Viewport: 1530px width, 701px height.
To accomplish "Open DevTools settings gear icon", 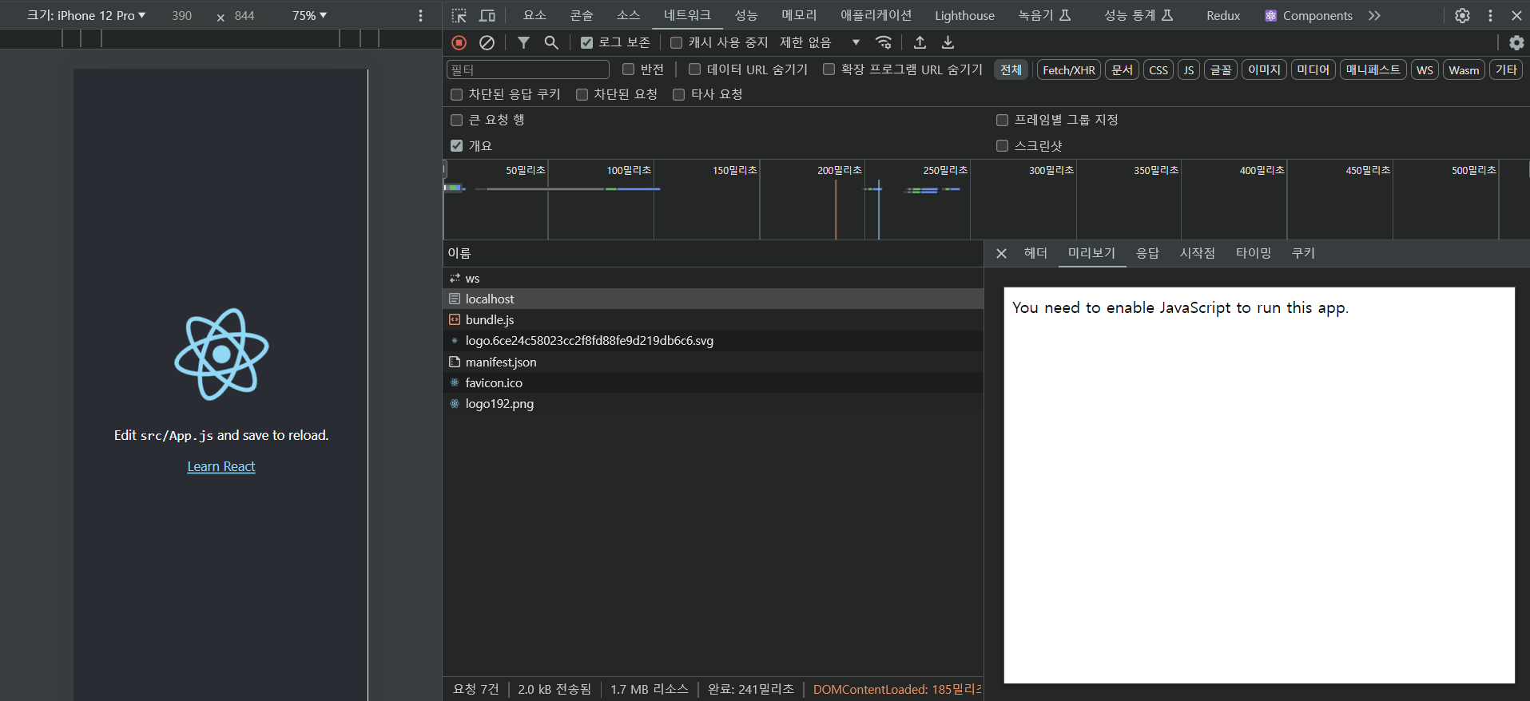I will coord(1462,15).
